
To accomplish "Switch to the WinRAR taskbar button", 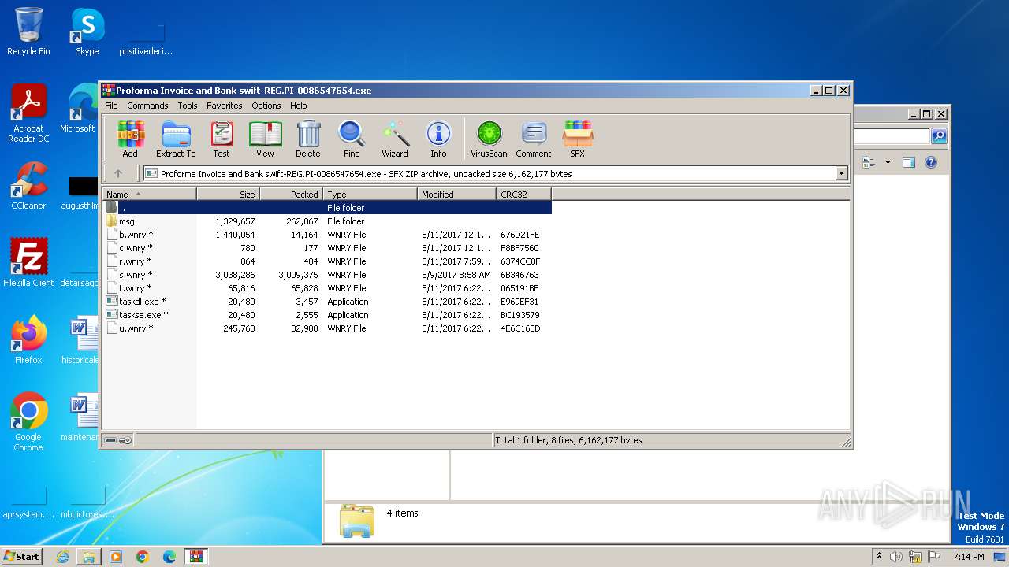I will click(196, 557).
